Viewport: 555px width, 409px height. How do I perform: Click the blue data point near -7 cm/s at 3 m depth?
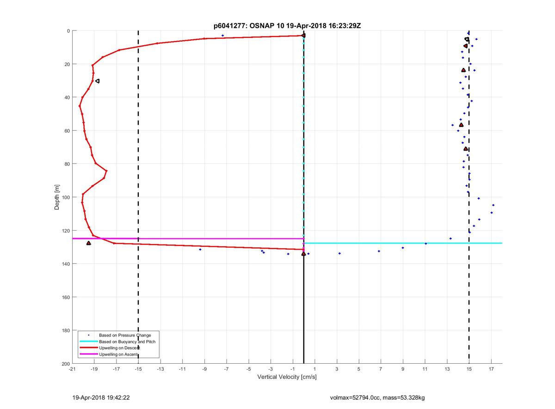222,36
